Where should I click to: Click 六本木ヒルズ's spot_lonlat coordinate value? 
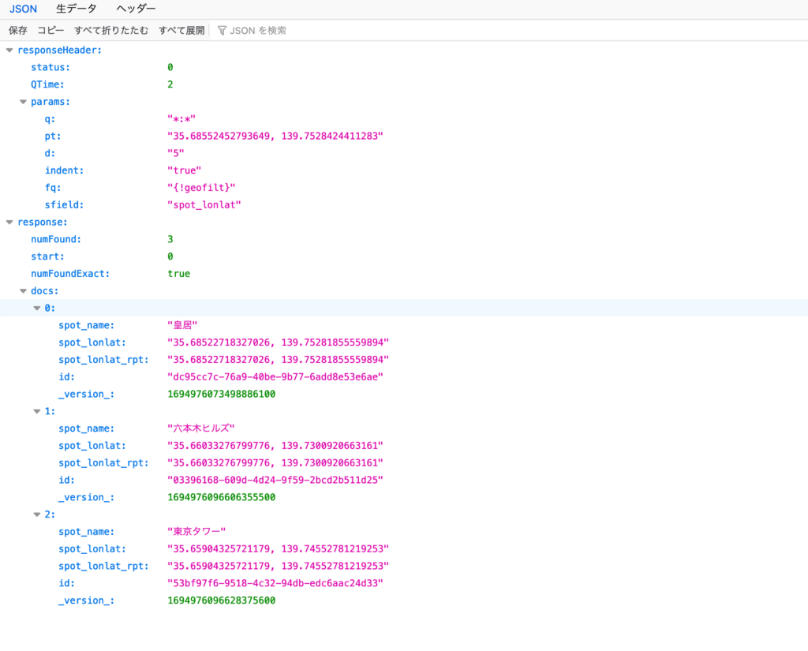[275, 445]
